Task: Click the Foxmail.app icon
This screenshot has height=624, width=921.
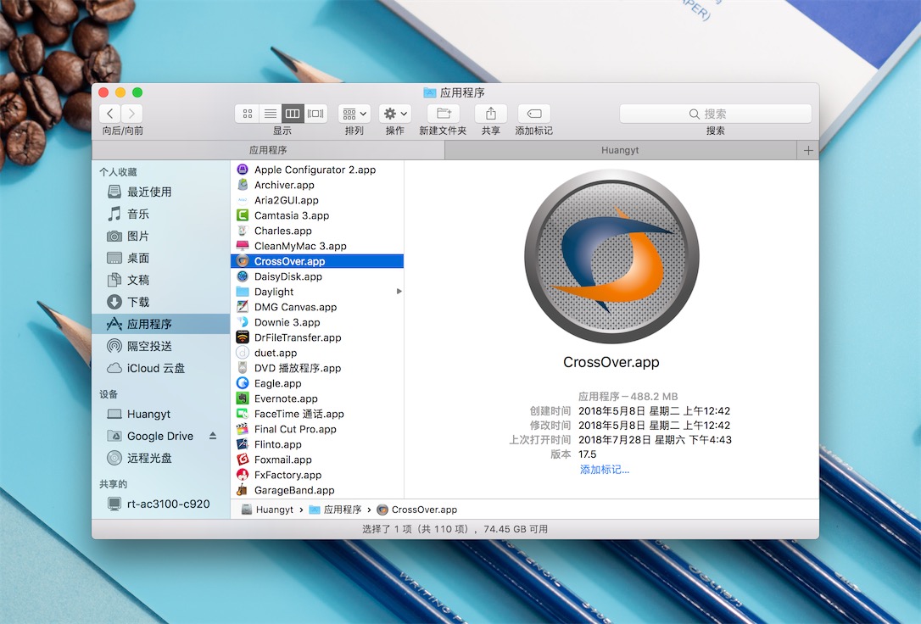Action: [243, 460]
